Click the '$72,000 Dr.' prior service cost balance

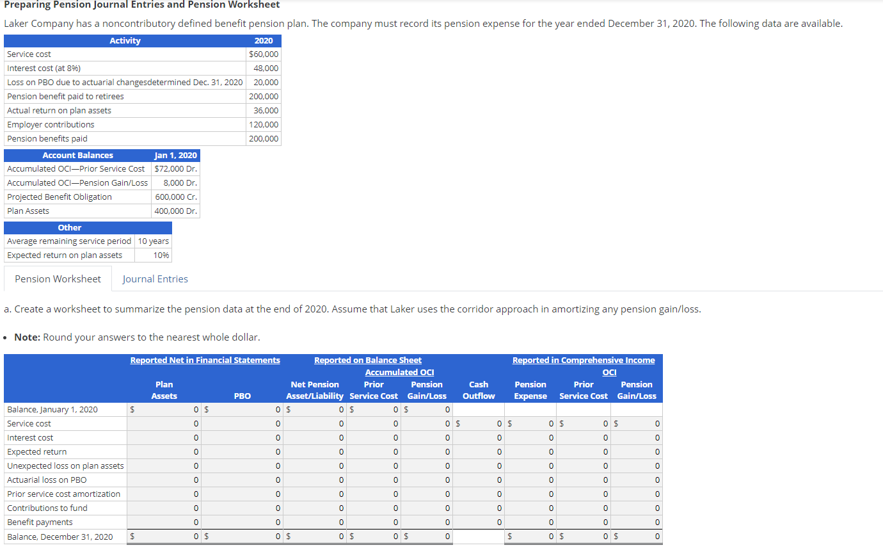176,169
